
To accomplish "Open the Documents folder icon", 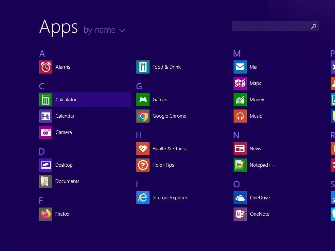I will click(46, 181).
